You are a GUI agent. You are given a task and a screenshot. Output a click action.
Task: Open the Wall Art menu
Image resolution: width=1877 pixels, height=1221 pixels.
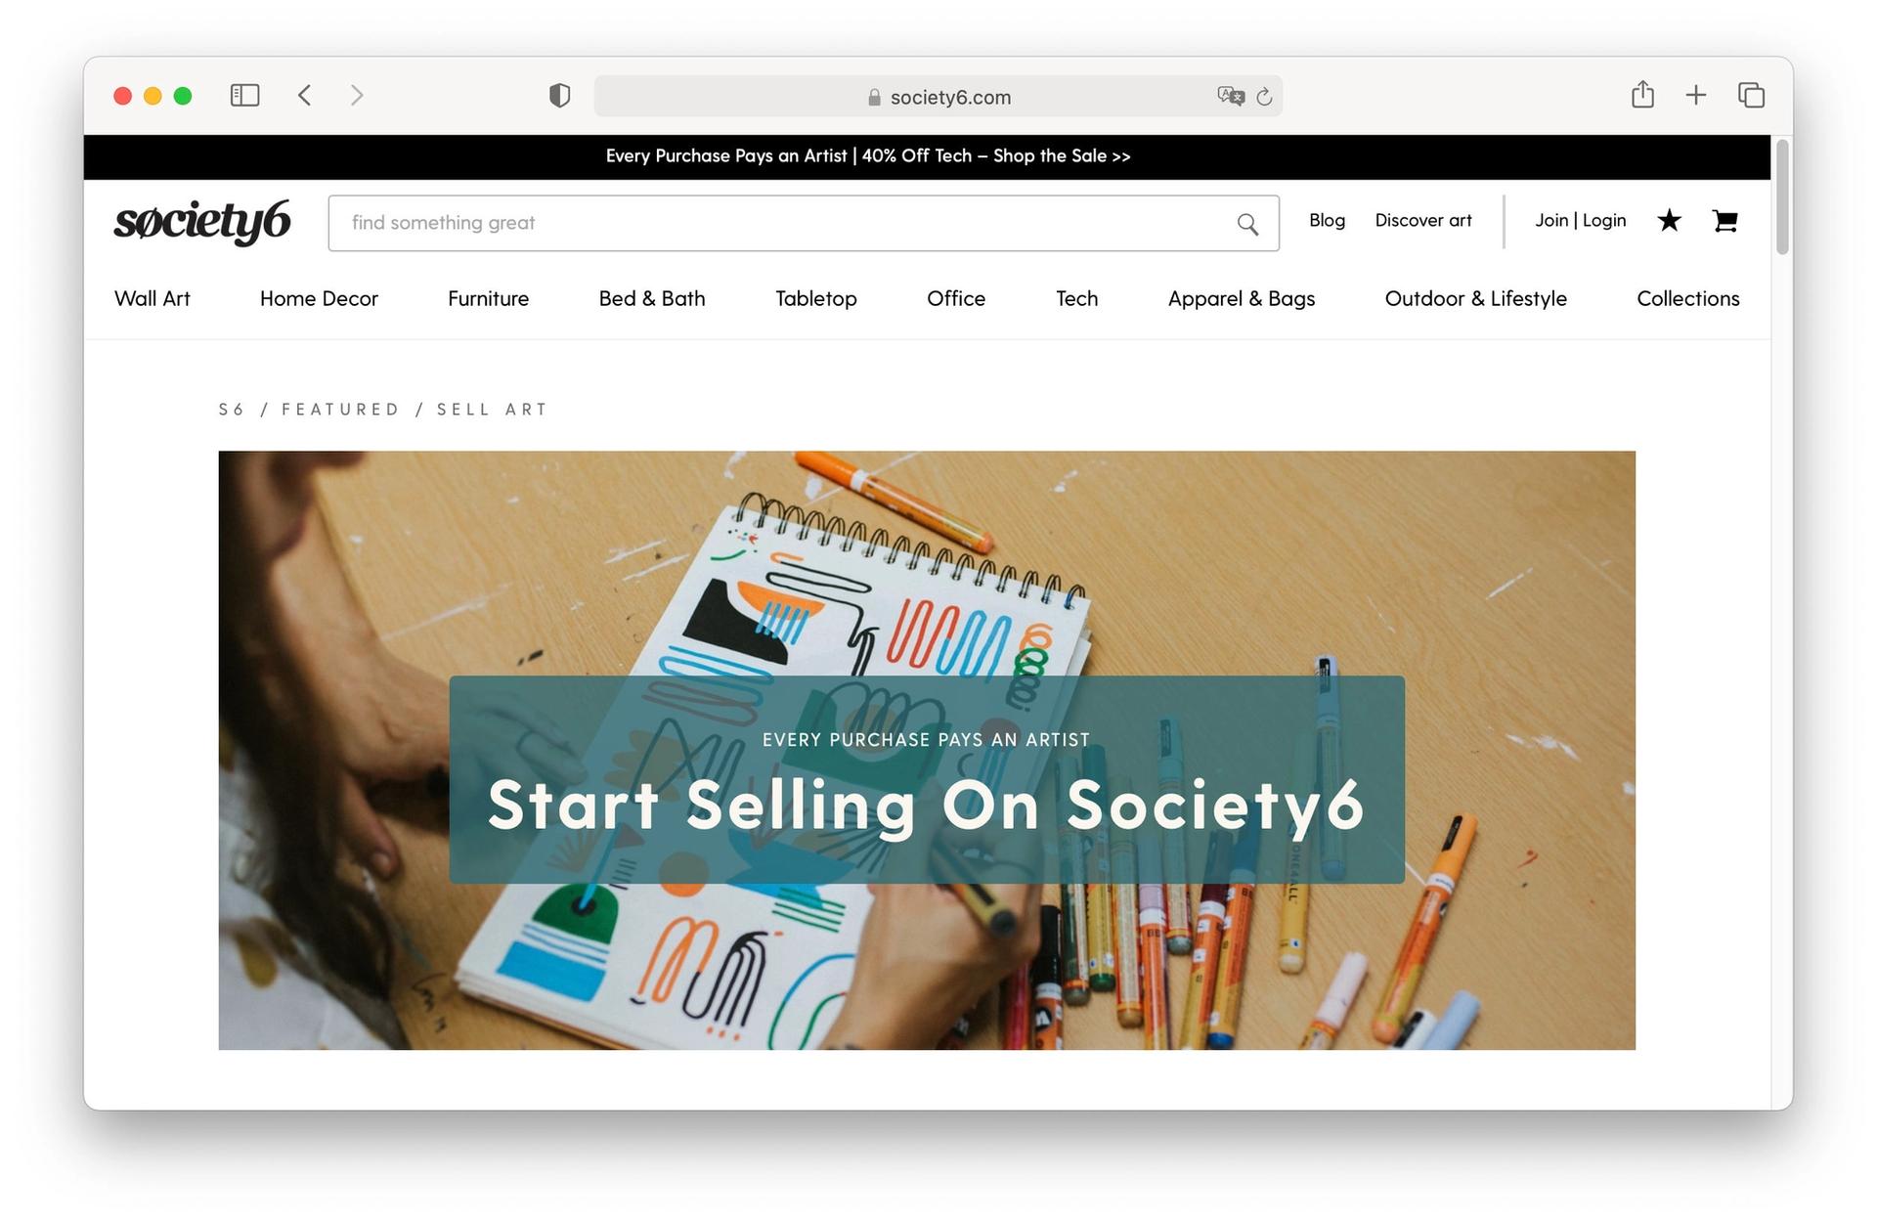(x=153, y=298)
